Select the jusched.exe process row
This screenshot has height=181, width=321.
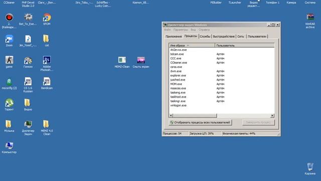tap(222, 79)
